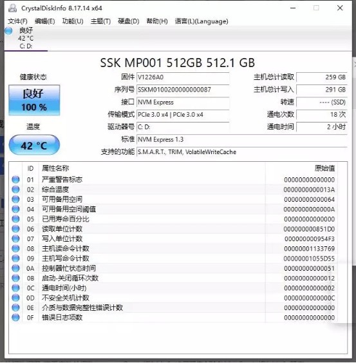Click the serial number field SSKM0100200000000087
356x363 pixels.
pyautogui.click(x=183, y=90)
